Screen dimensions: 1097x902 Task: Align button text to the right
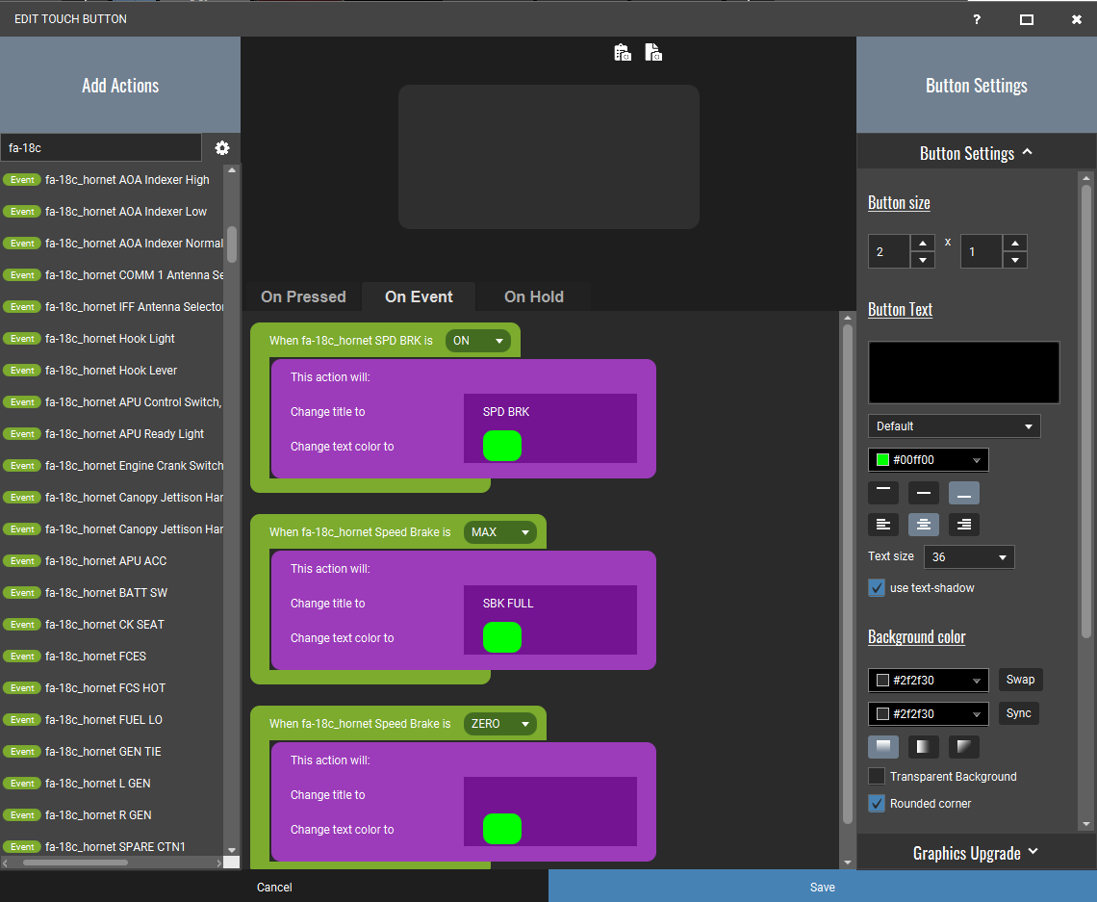[964, 525]
